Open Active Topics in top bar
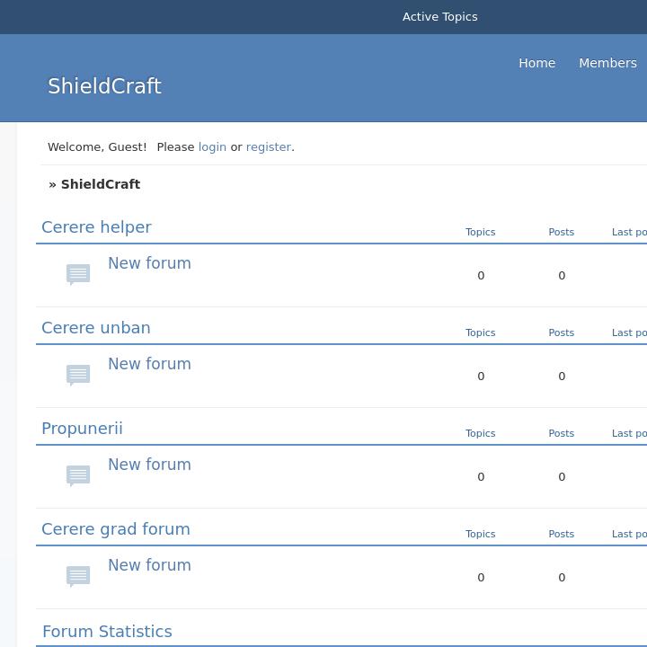 pyautogui.click(x=439, y=17)
